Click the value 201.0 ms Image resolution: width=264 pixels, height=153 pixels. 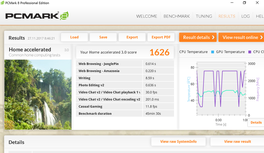[152, 99]
